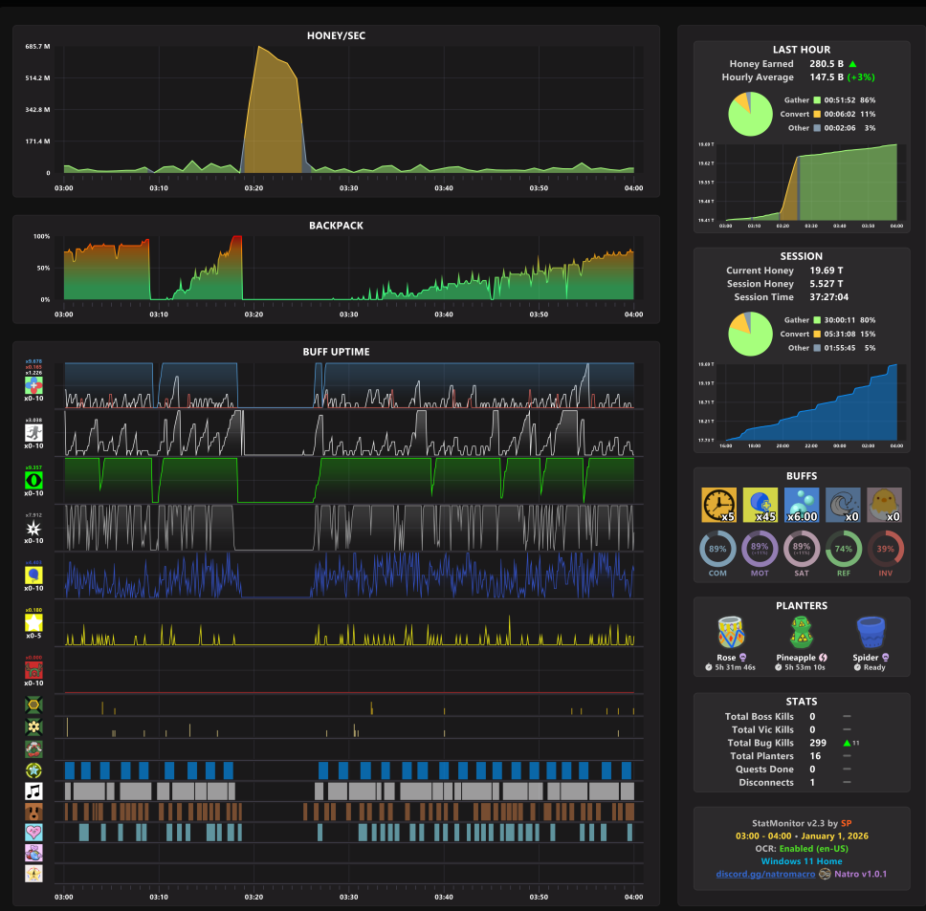
Task: Open the discord.gg/natromacro link
Action: click(x=765, y=874)
